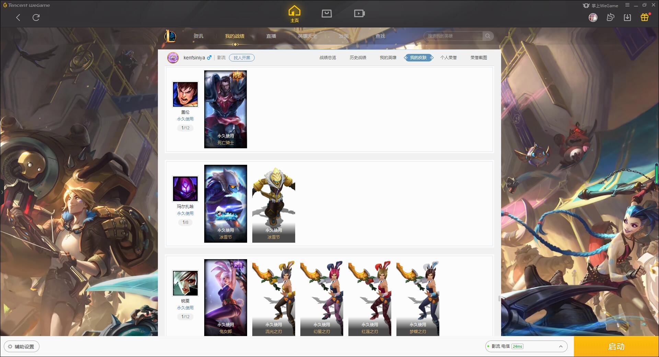Open 我的战绩 navigation tab
This screenshot has height=357, width=659.
[235, 36]
